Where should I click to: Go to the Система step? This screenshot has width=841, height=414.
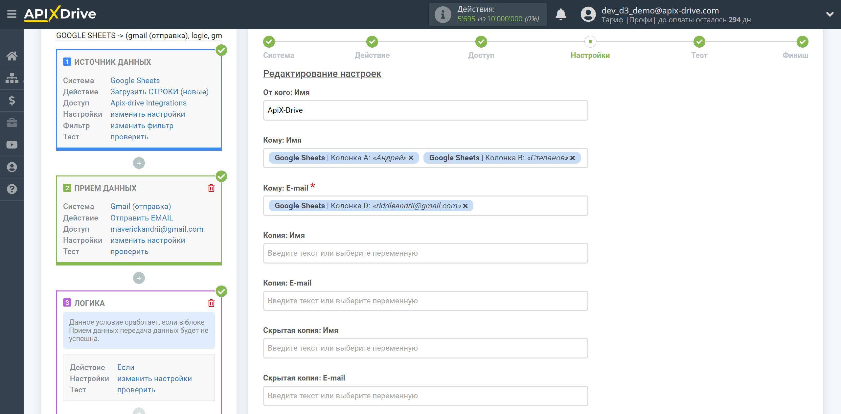click(x=269, y=42)
